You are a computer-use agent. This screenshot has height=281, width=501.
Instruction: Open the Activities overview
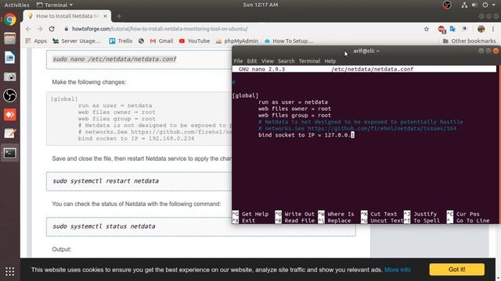tap(16, 5)
